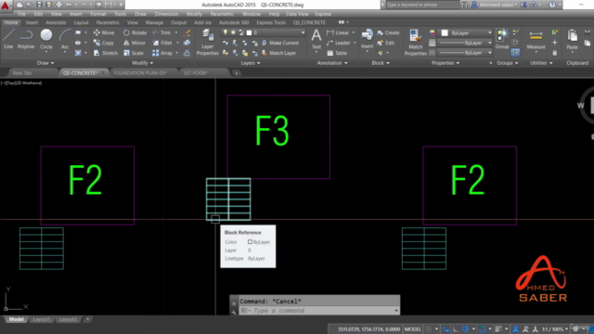Click the white layer color swatch
Image resolution: width=594 pixels, height=334 pixels.
(249, 32)
